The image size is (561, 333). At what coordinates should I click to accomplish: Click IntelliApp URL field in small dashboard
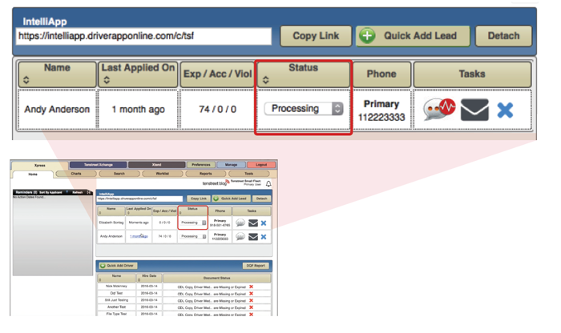click(139, 199)
